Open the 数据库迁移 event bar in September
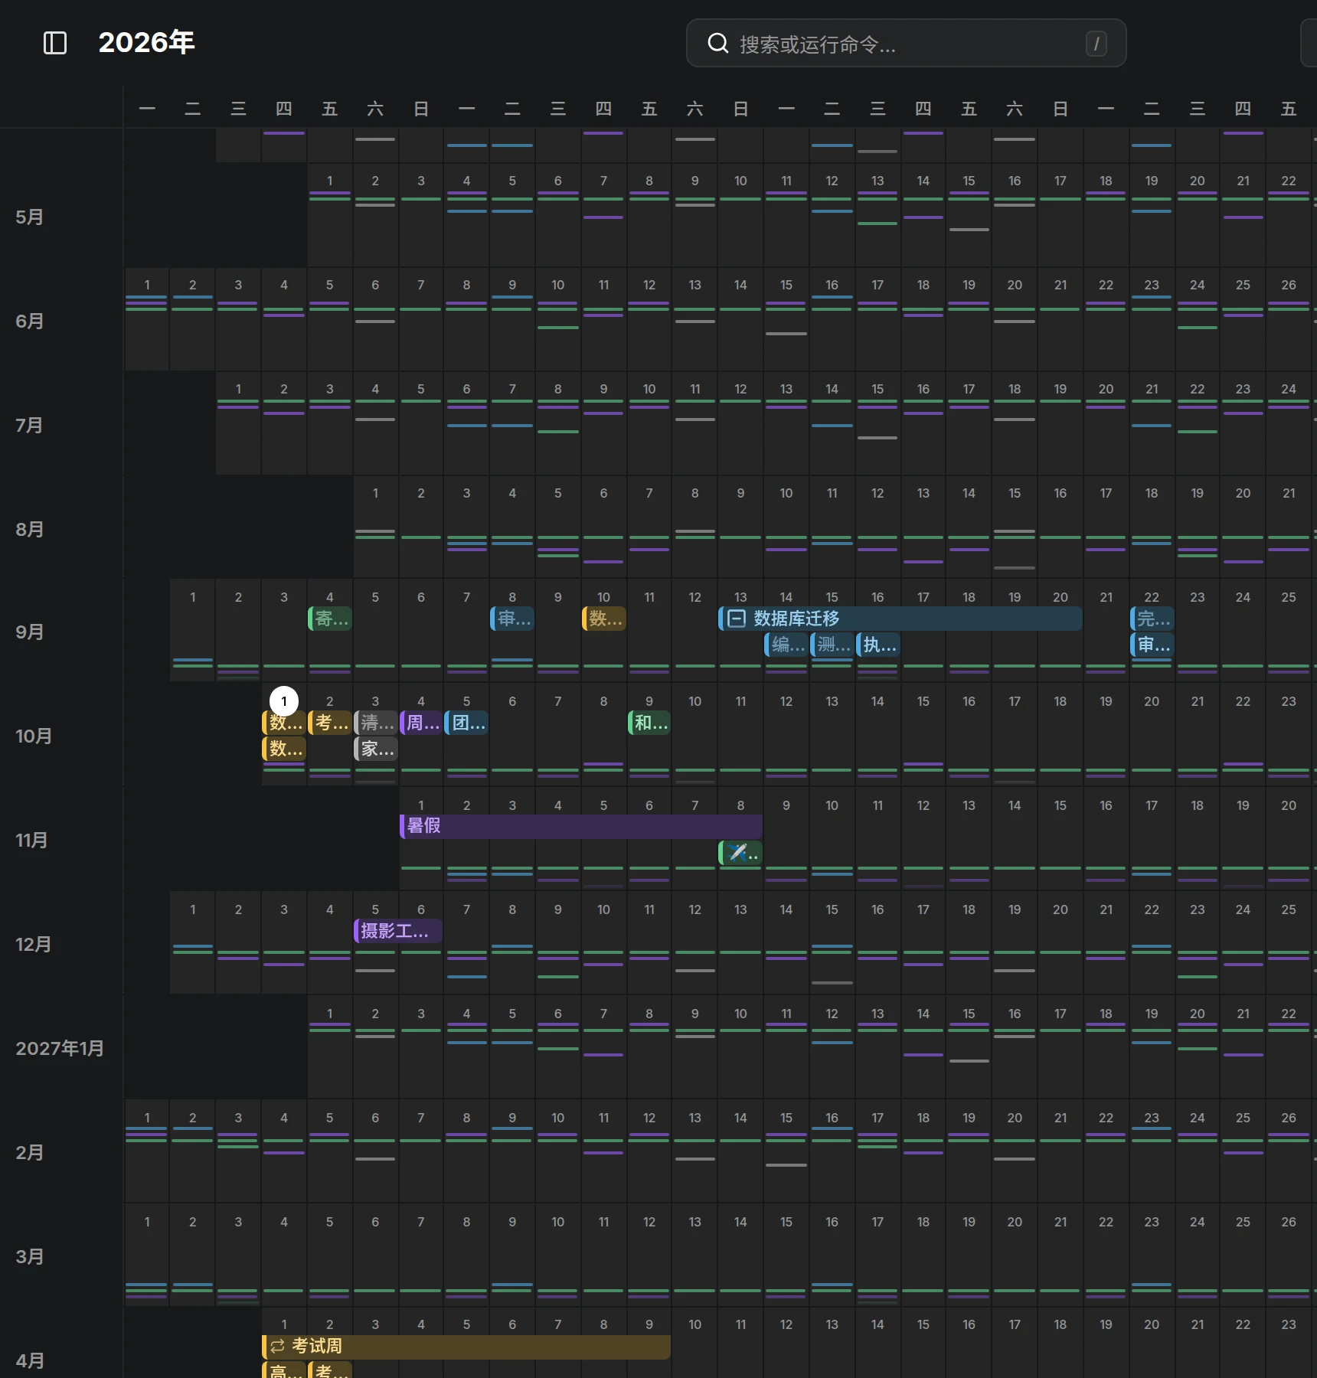 [x=900, y=619]
